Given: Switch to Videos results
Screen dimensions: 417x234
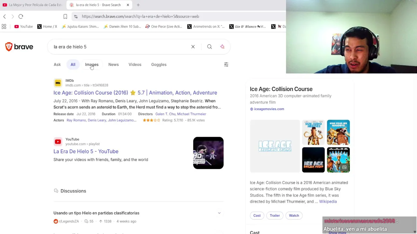Looking at the screenshot, I should tap(135, 64).
